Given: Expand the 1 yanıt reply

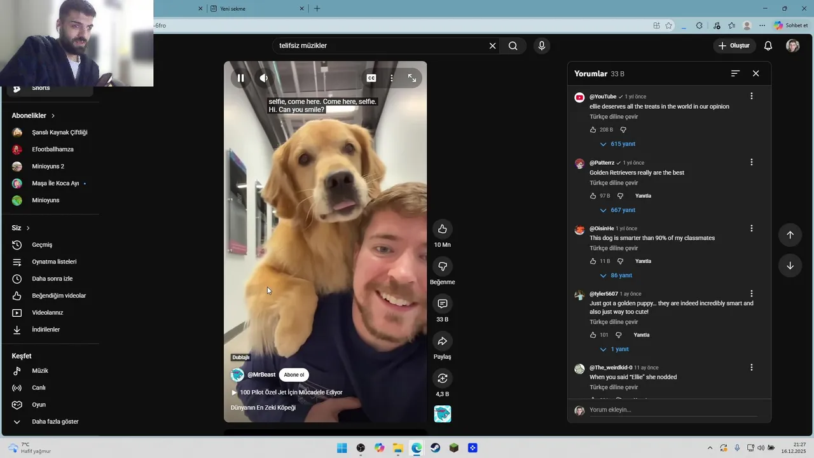Looking at the screenshot, I should [x=614, y=349].
